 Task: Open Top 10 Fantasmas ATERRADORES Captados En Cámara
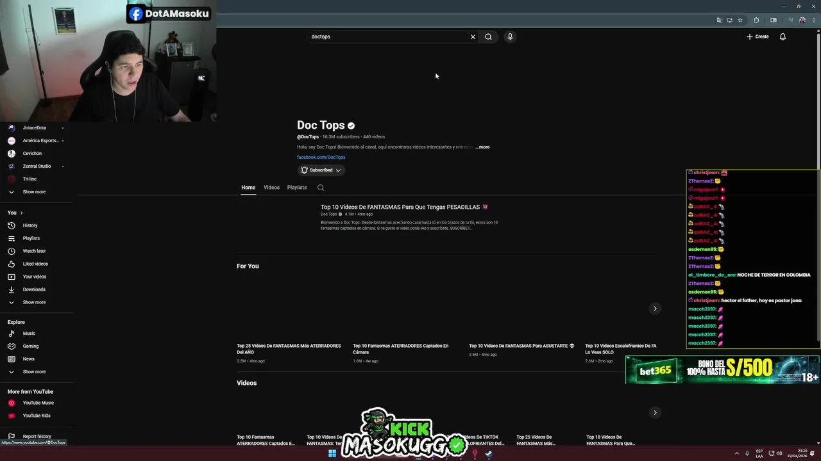[401, 349]
